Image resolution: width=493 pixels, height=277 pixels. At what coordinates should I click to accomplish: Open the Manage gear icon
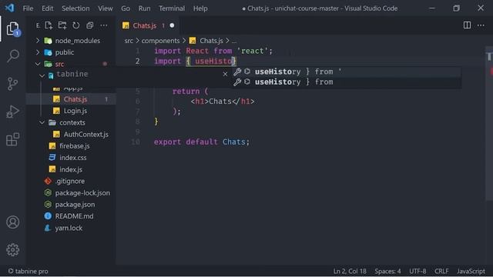pos(12,249)
